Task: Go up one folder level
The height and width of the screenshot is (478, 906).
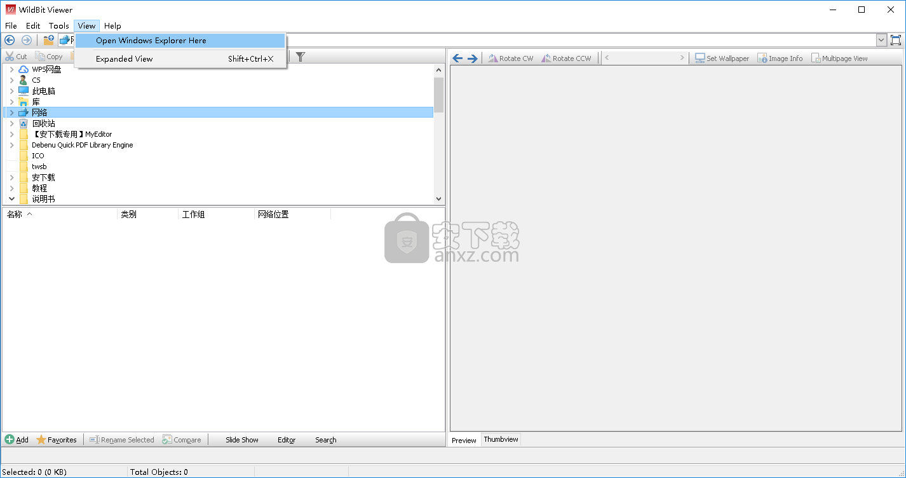Action: (48, 40)
